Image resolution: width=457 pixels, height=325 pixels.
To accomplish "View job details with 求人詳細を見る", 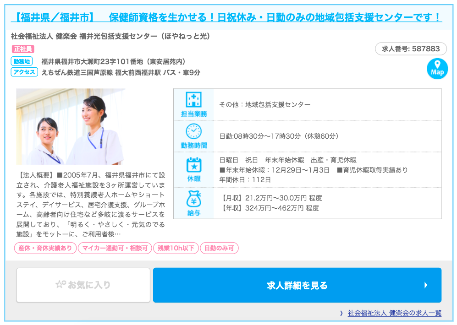I will click(x=297, y=285).
